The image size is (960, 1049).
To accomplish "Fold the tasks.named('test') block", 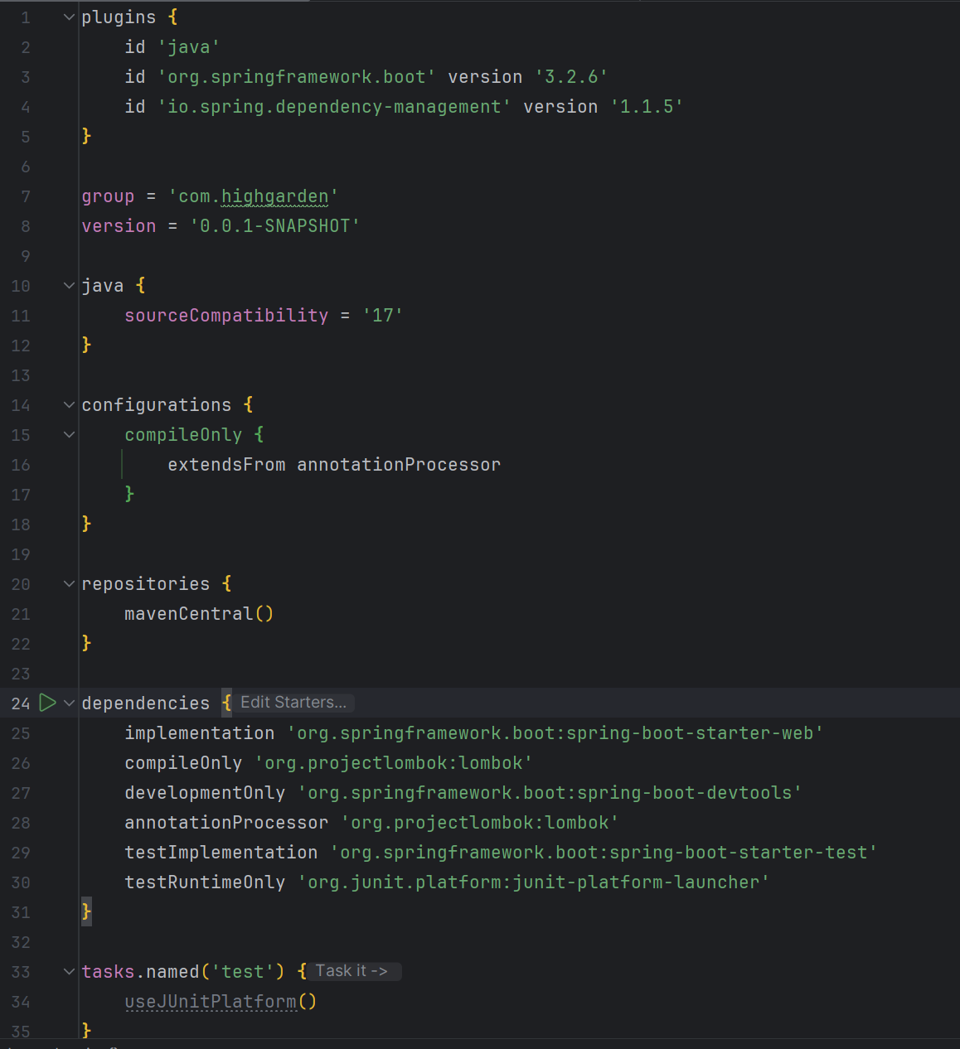I will (x=70, y=971).
